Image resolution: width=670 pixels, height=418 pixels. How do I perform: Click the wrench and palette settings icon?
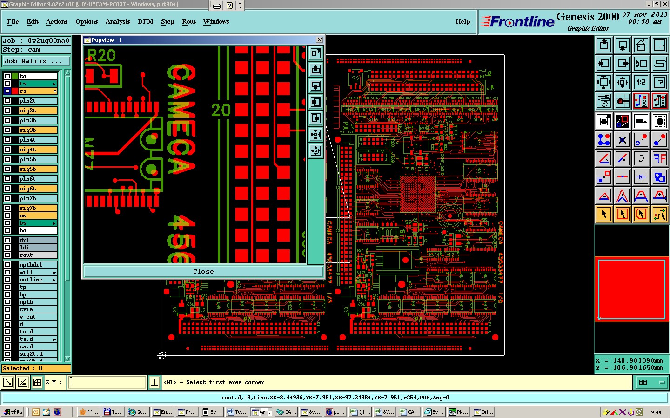(x=604, y=101)
